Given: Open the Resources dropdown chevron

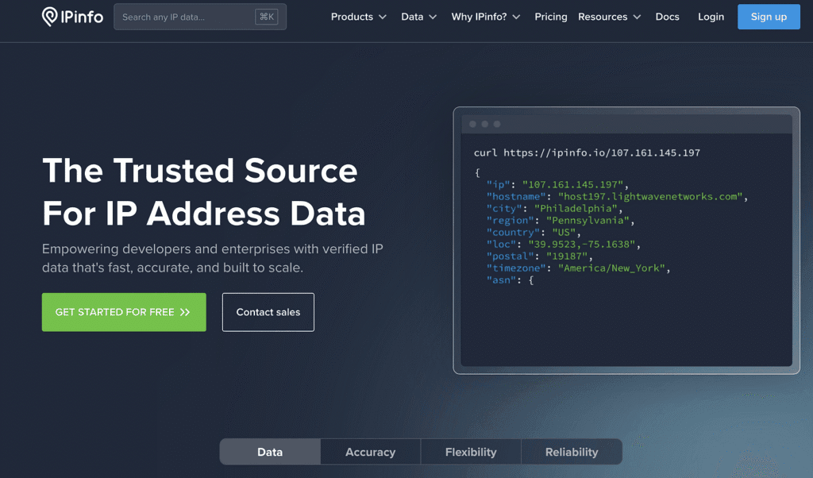Looking at the screenshot, I should pos(637,17).
